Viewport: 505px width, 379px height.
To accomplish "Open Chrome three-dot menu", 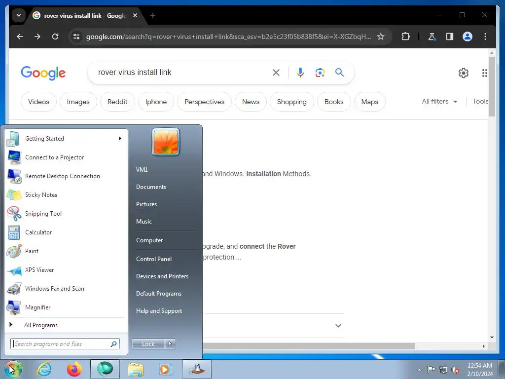I will pyautogui.click(x=485, y=37).
